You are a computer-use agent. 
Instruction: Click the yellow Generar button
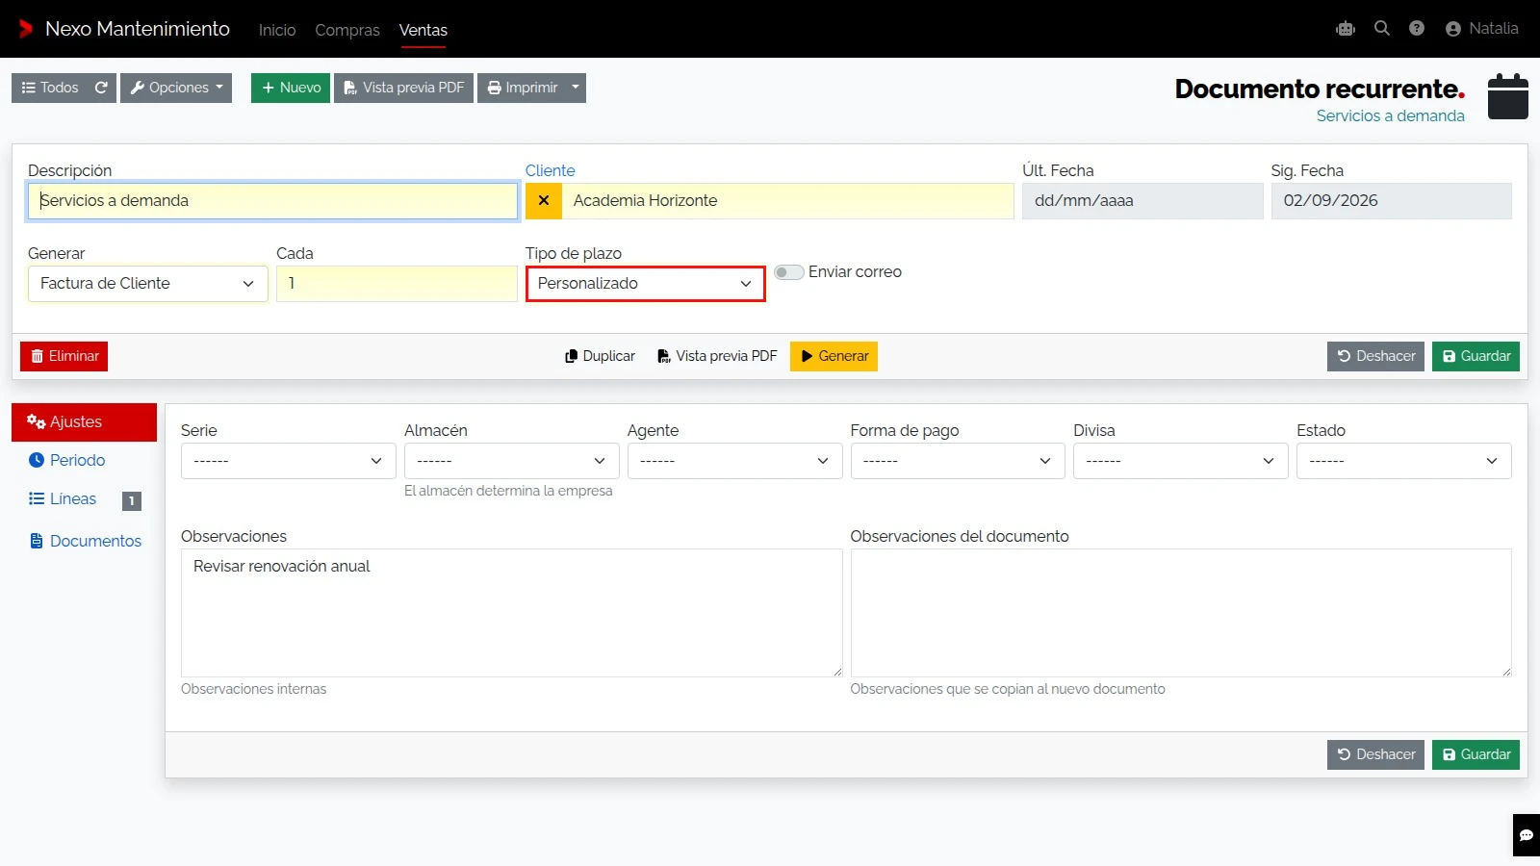coord(834,356)
